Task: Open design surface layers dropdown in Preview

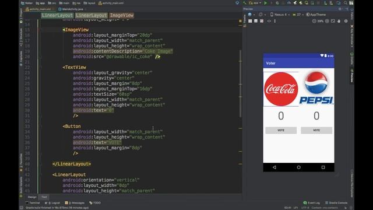Action: coord(251,15)
